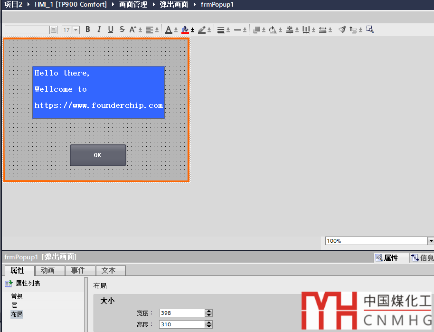
Task: Click the 宽度 input field showing 398
Action: [x=181, y=313]
